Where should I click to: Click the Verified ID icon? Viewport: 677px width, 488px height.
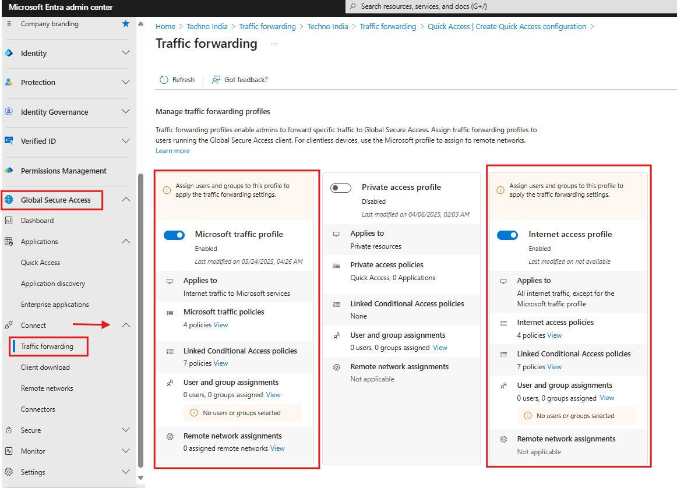tap(9, 141)
